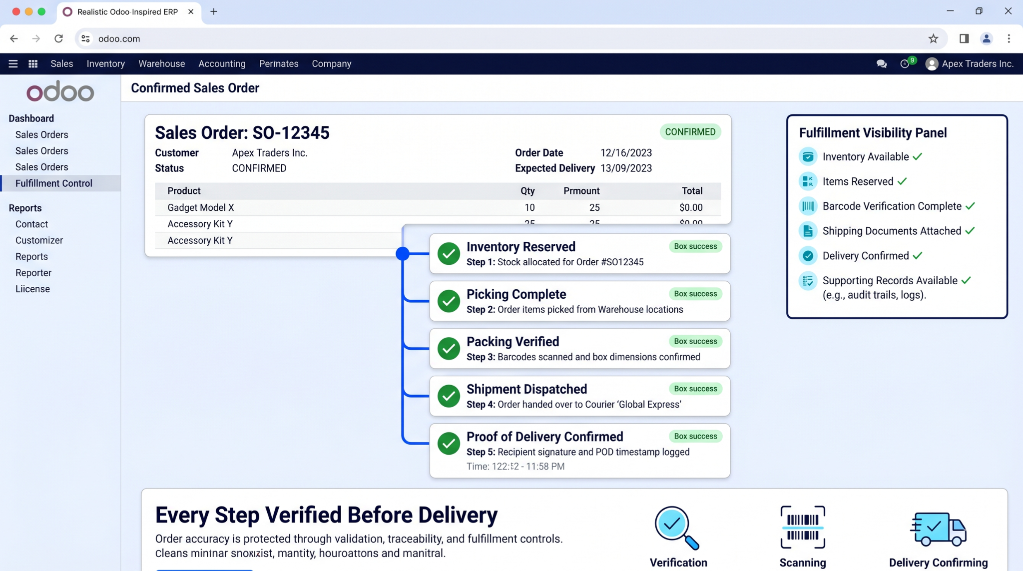Select the Gadget Model X row
Screen dimensions: 1023x571
click(438, 207)
